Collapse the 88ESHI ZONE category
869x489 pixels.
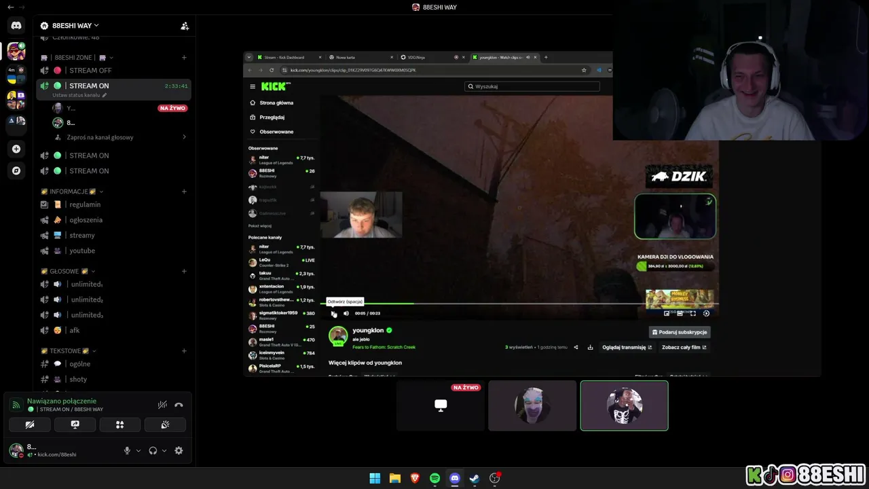coord(111,58)
